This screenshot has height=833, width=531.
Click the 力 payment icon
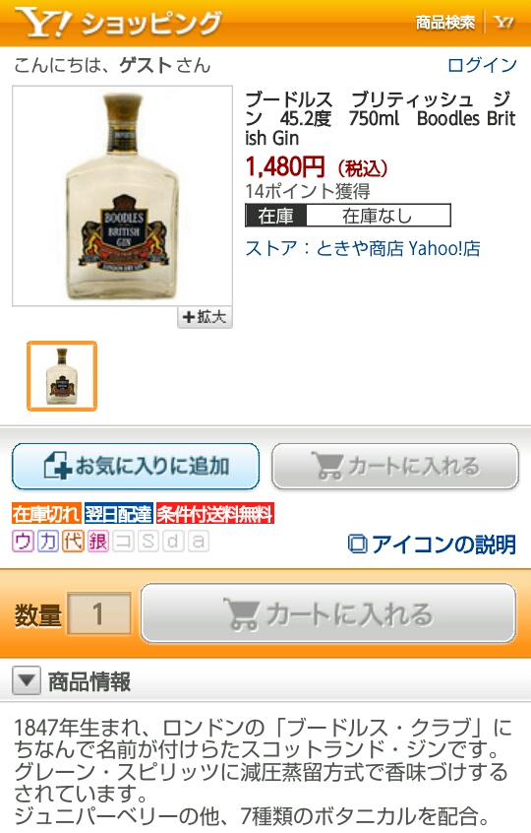pos(48,542)
